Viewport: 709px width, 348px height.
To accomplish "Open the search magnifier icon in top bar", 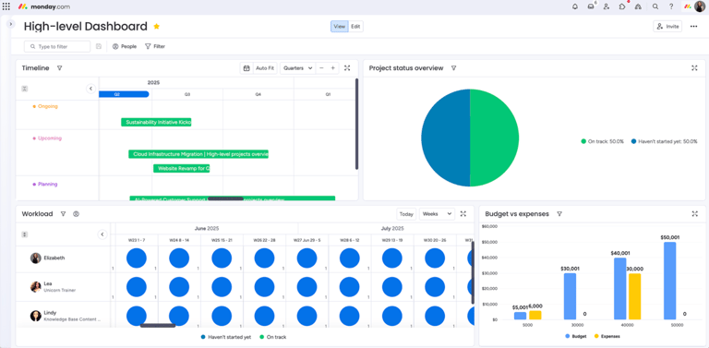I will click(x=655, y=6).
